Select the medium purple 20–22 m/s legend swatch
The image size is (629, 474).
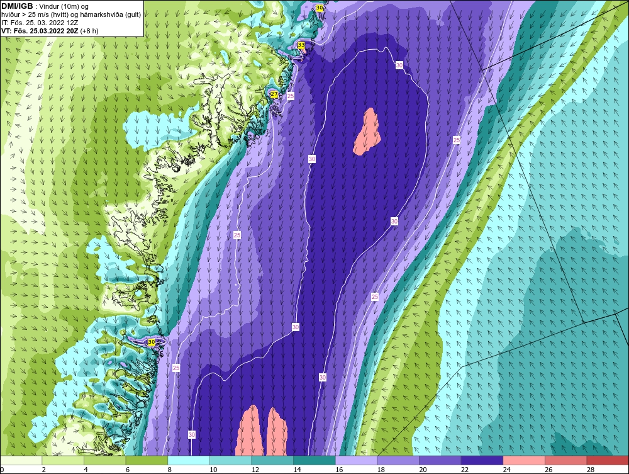(440, 460)
